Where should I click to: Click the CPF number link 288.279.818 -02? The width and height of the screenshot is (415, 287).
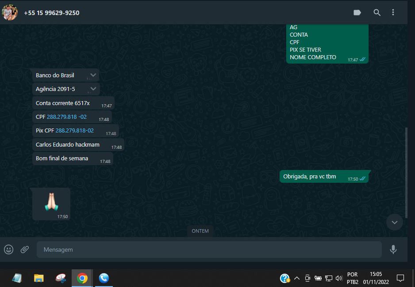coord(67,117)
